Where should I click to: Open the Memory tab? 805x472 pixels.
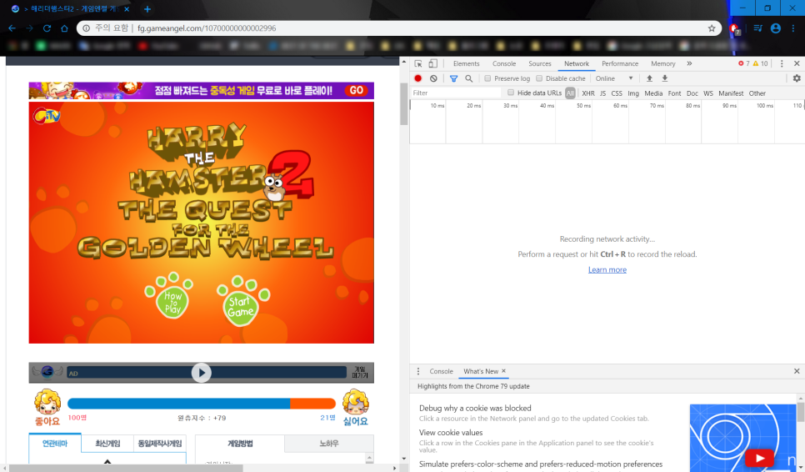point(663,63)
